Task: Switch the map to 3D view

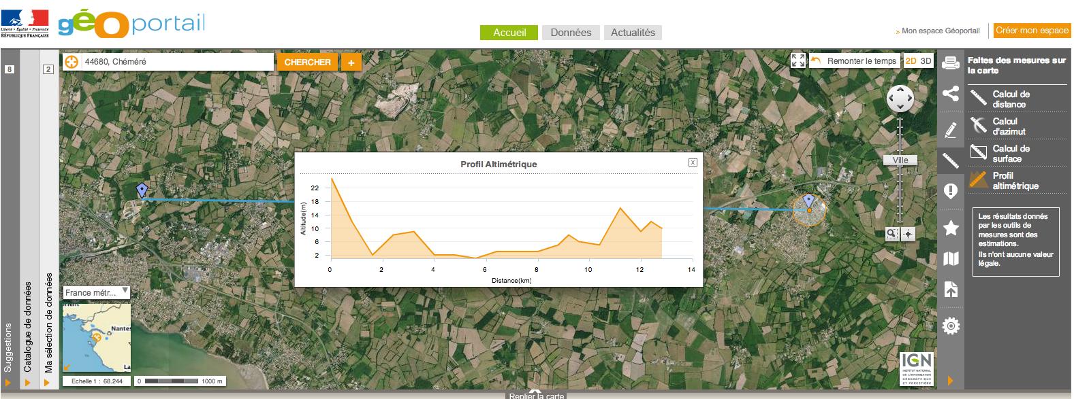Action: click(926, 60)
